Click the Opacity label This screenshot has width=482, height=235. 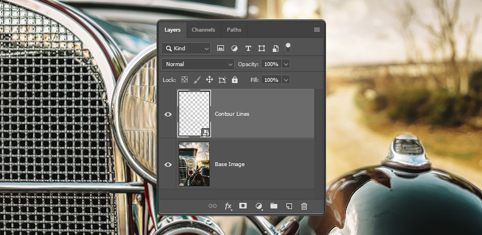coord(248,64)
